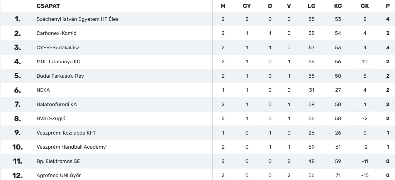This screenshot has width=395, height=180.
Task: Click the LG goals scored header
Action: click(x=311, y=6)
